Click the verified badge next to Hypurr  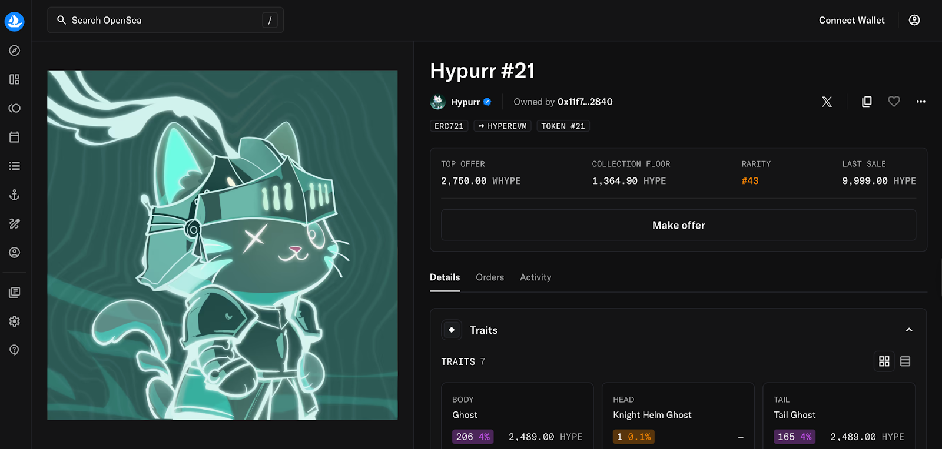click(487, 102)
